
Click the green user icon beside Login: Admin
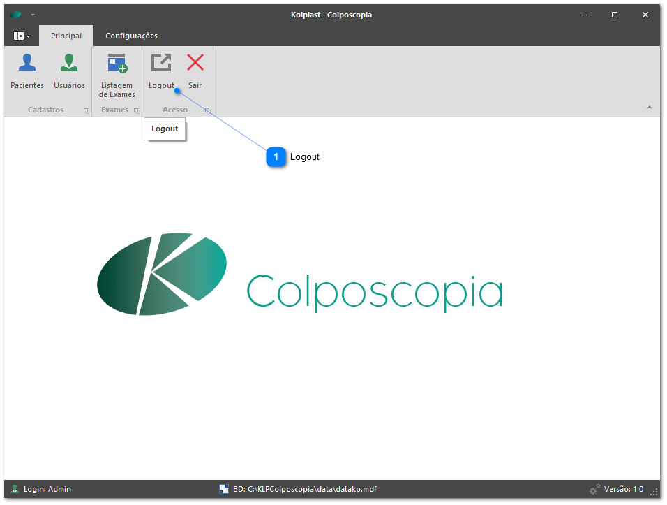pyautogui.click(x=15, y=489)
